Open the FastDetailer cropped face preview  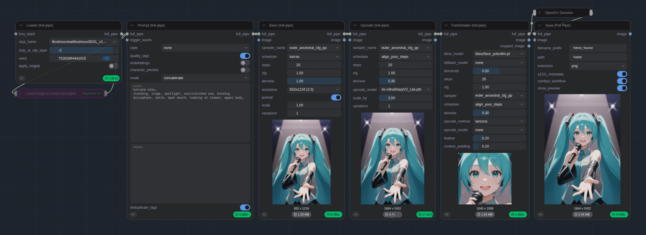click(x=485, y=178)
